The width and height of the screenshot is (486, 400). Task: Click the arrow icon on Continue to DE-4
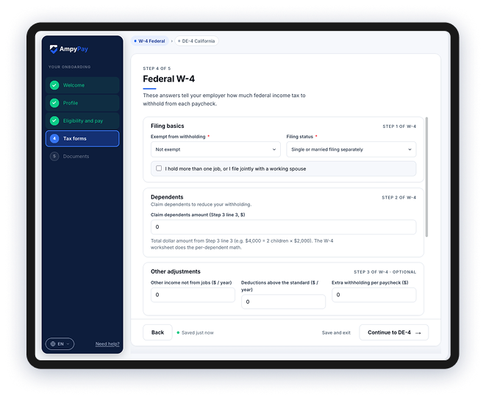tap(418, 333)
